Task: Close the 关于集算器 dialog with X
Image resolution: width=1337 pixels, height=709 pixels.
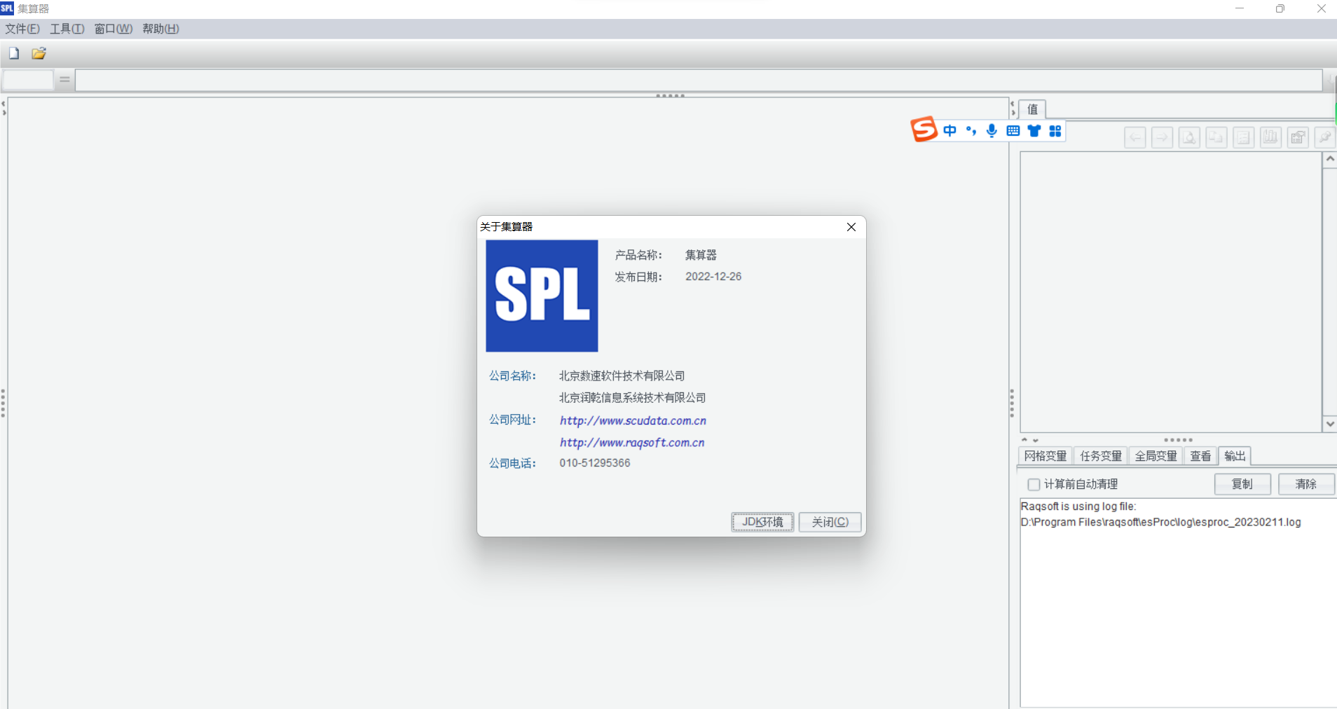Action: point(851,227)
